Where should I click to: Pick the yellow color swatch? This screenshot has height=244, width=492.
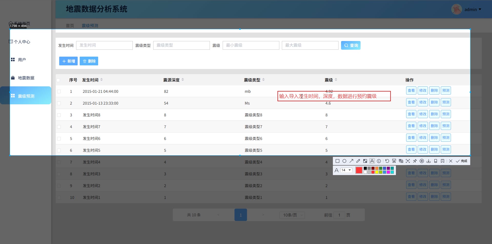click(377, 172)
